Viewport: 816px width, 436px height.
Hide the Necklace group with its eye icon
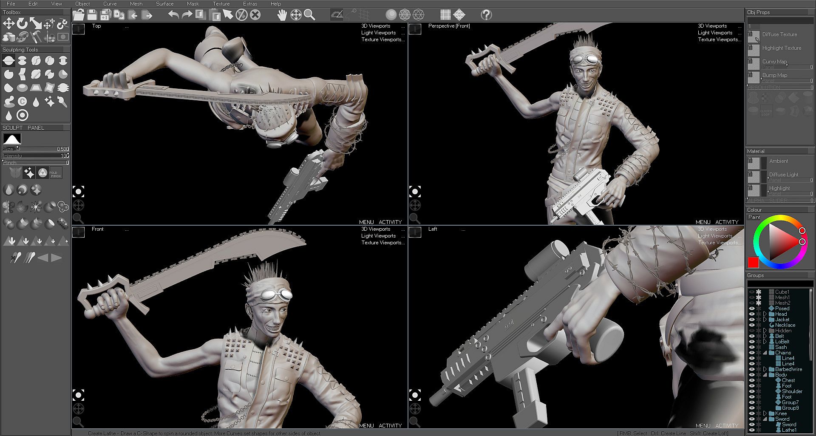[x=751, y=325]
